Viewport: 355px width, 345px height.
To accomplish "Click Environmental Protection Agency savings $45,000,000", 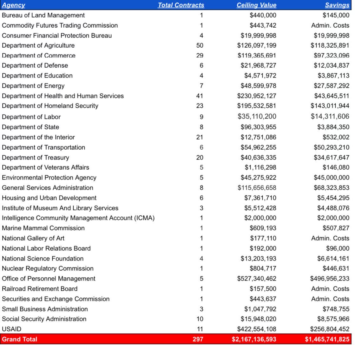I will [x=331, y=178].
